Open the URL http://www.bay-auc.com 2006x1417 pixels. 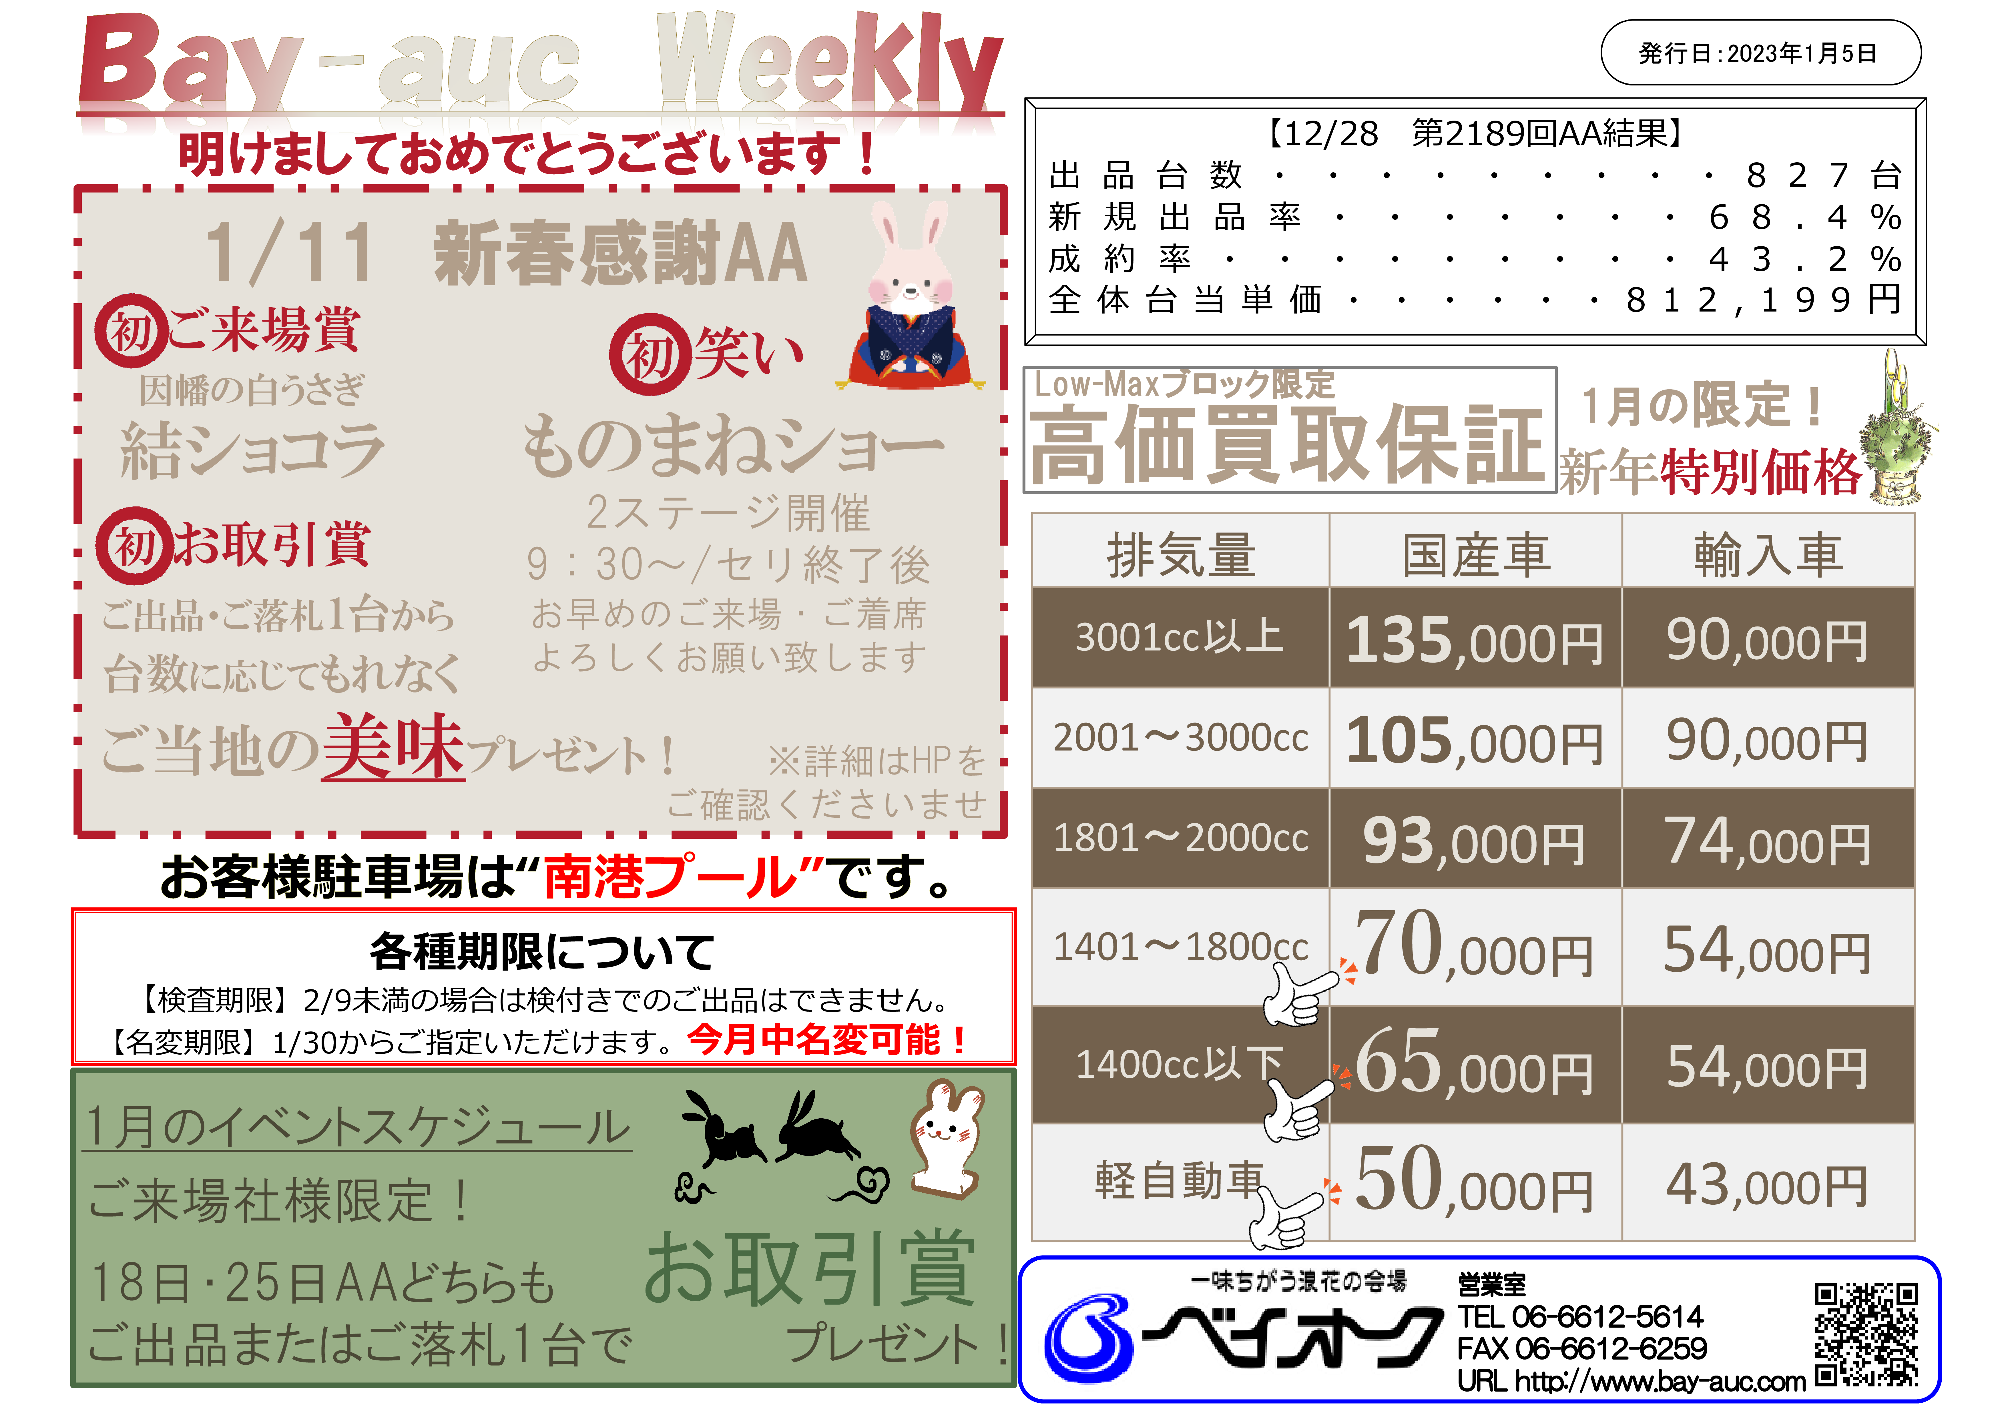click(1631, 1381)
